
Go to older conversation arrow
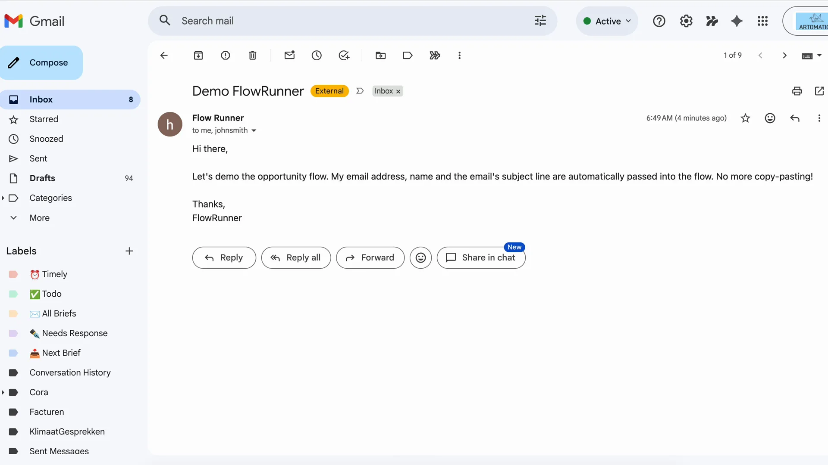pyautogui.click(x=785, y=56)
